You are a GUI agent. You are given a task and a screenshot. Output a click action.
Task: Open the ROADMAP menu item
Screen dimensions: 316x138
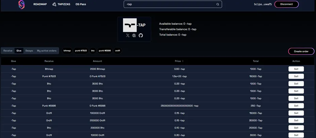click(40, 4)
